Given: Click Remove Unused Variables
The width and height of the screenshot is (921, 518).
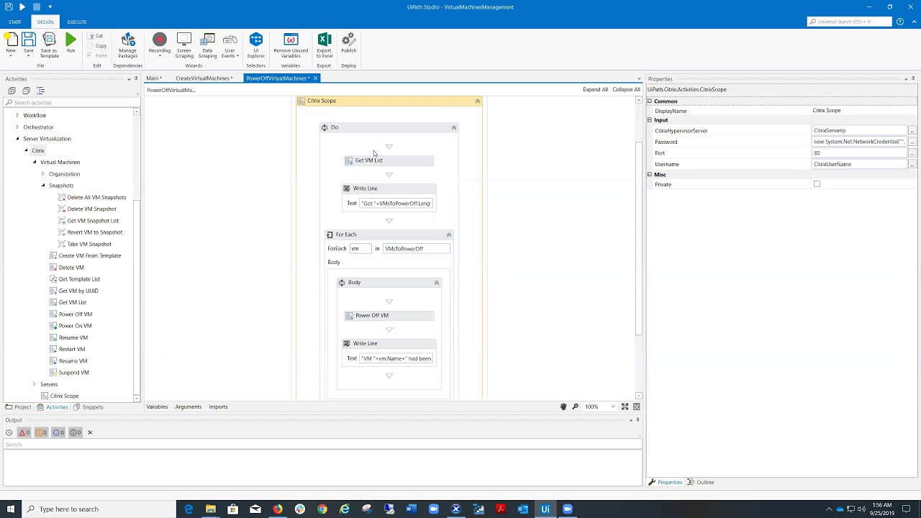Looking at the screenshot, I should click(x=291, y=45).
